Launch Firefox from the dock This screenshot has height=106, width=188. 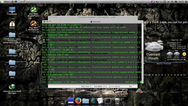pos(78,101)
